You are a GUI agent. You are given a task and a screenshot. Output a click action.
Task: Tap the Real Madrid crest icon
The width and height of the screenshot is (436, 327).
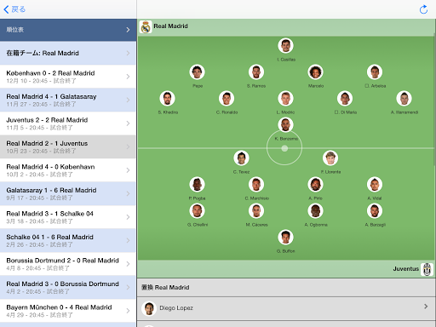[x=146, y=27]
